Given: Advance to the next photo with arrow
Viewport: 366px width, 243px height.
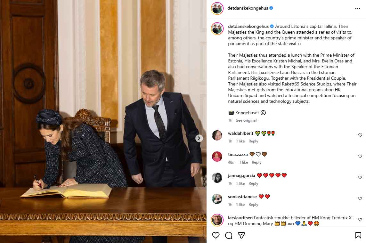Looking at the screenshot, I should 199,138.
